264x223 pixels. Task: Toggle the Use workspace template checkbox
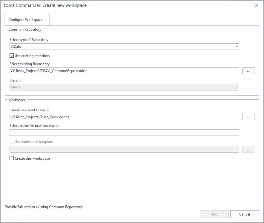12,142
